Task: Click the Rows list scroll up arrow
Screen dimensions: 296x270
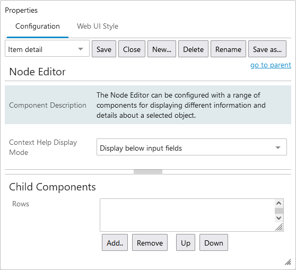Action: [279, 203]
